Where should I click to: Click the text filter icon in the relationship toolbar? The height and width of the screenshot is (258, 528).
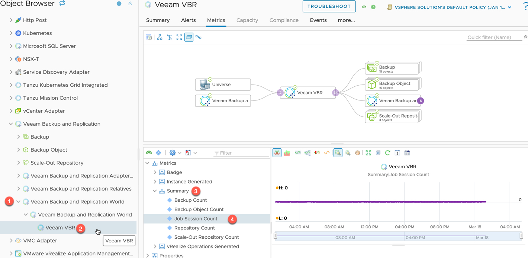coord(170,37)
